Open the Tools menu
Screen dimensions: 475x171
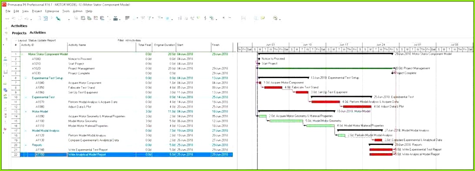(x=66, y=11)
